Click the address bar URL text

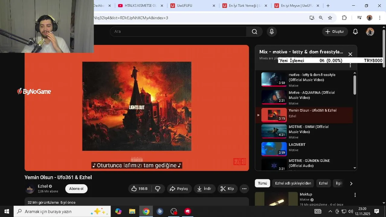tap(131, 18)
